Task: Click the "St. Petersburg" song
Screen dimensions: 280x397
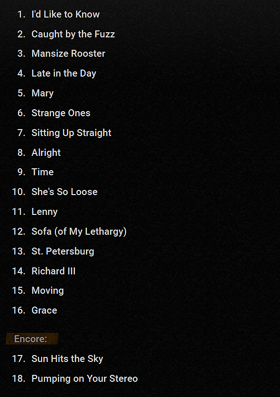Action: click(63, 251)
